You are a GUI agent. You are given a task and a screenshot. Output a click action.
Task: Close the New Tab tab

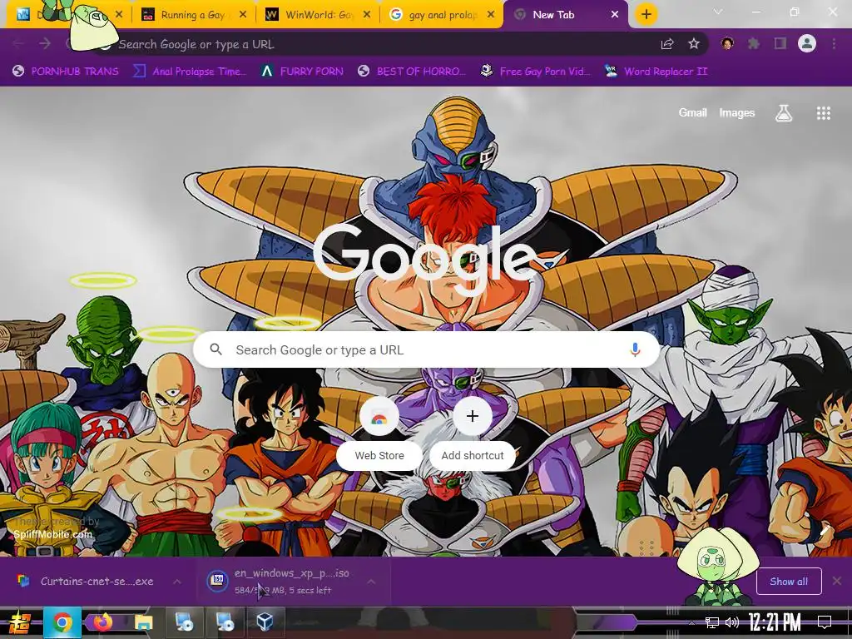click(615, 15)
